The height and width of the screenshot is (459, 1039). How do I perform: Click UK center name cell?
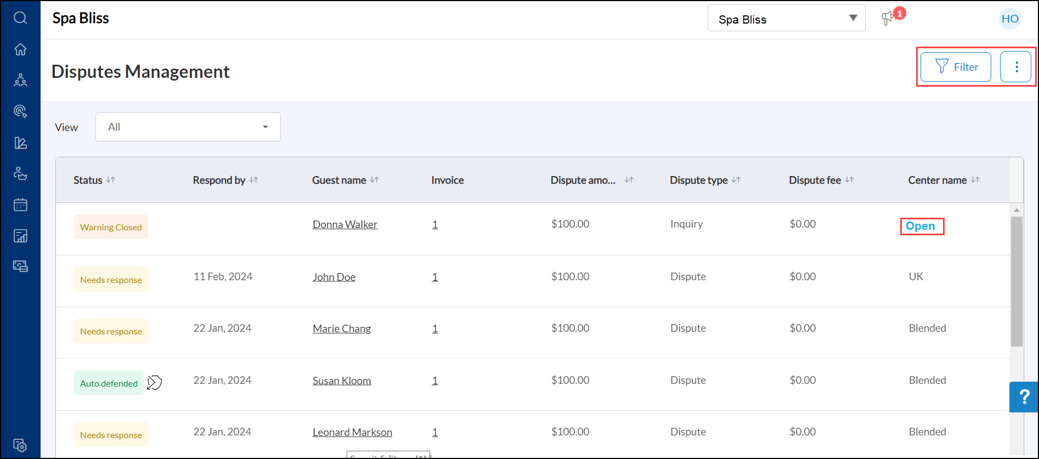click(916, 276)
